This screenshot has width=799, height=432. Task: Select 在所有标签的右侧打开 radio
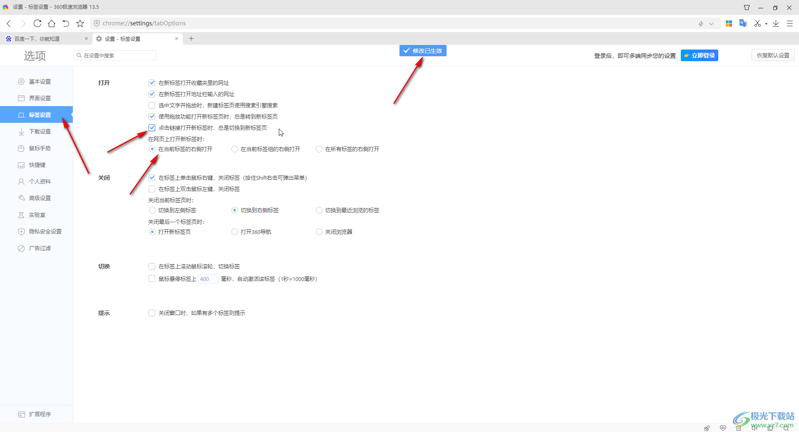pos(319,149)
